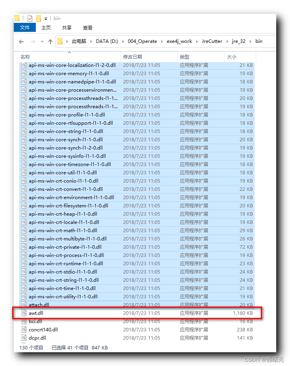Open the 共享 ribbon tab

point(67,28)
